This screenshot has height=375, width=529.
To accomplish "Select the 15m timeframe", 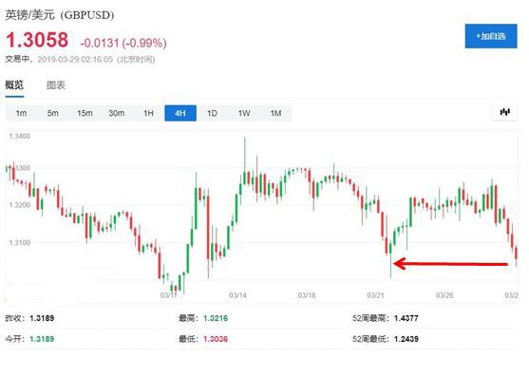I will pyautogui.click(x=85, y=113).
